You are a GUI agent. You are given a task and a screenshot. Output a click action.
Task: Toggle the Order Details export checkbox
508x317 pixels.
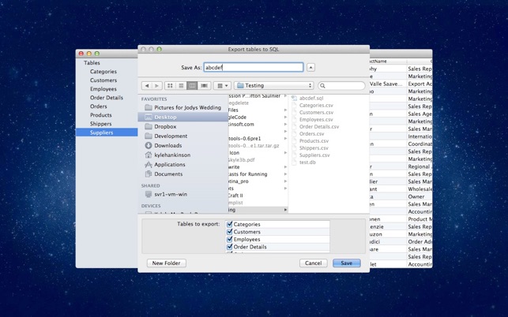(x=230, y=247)
